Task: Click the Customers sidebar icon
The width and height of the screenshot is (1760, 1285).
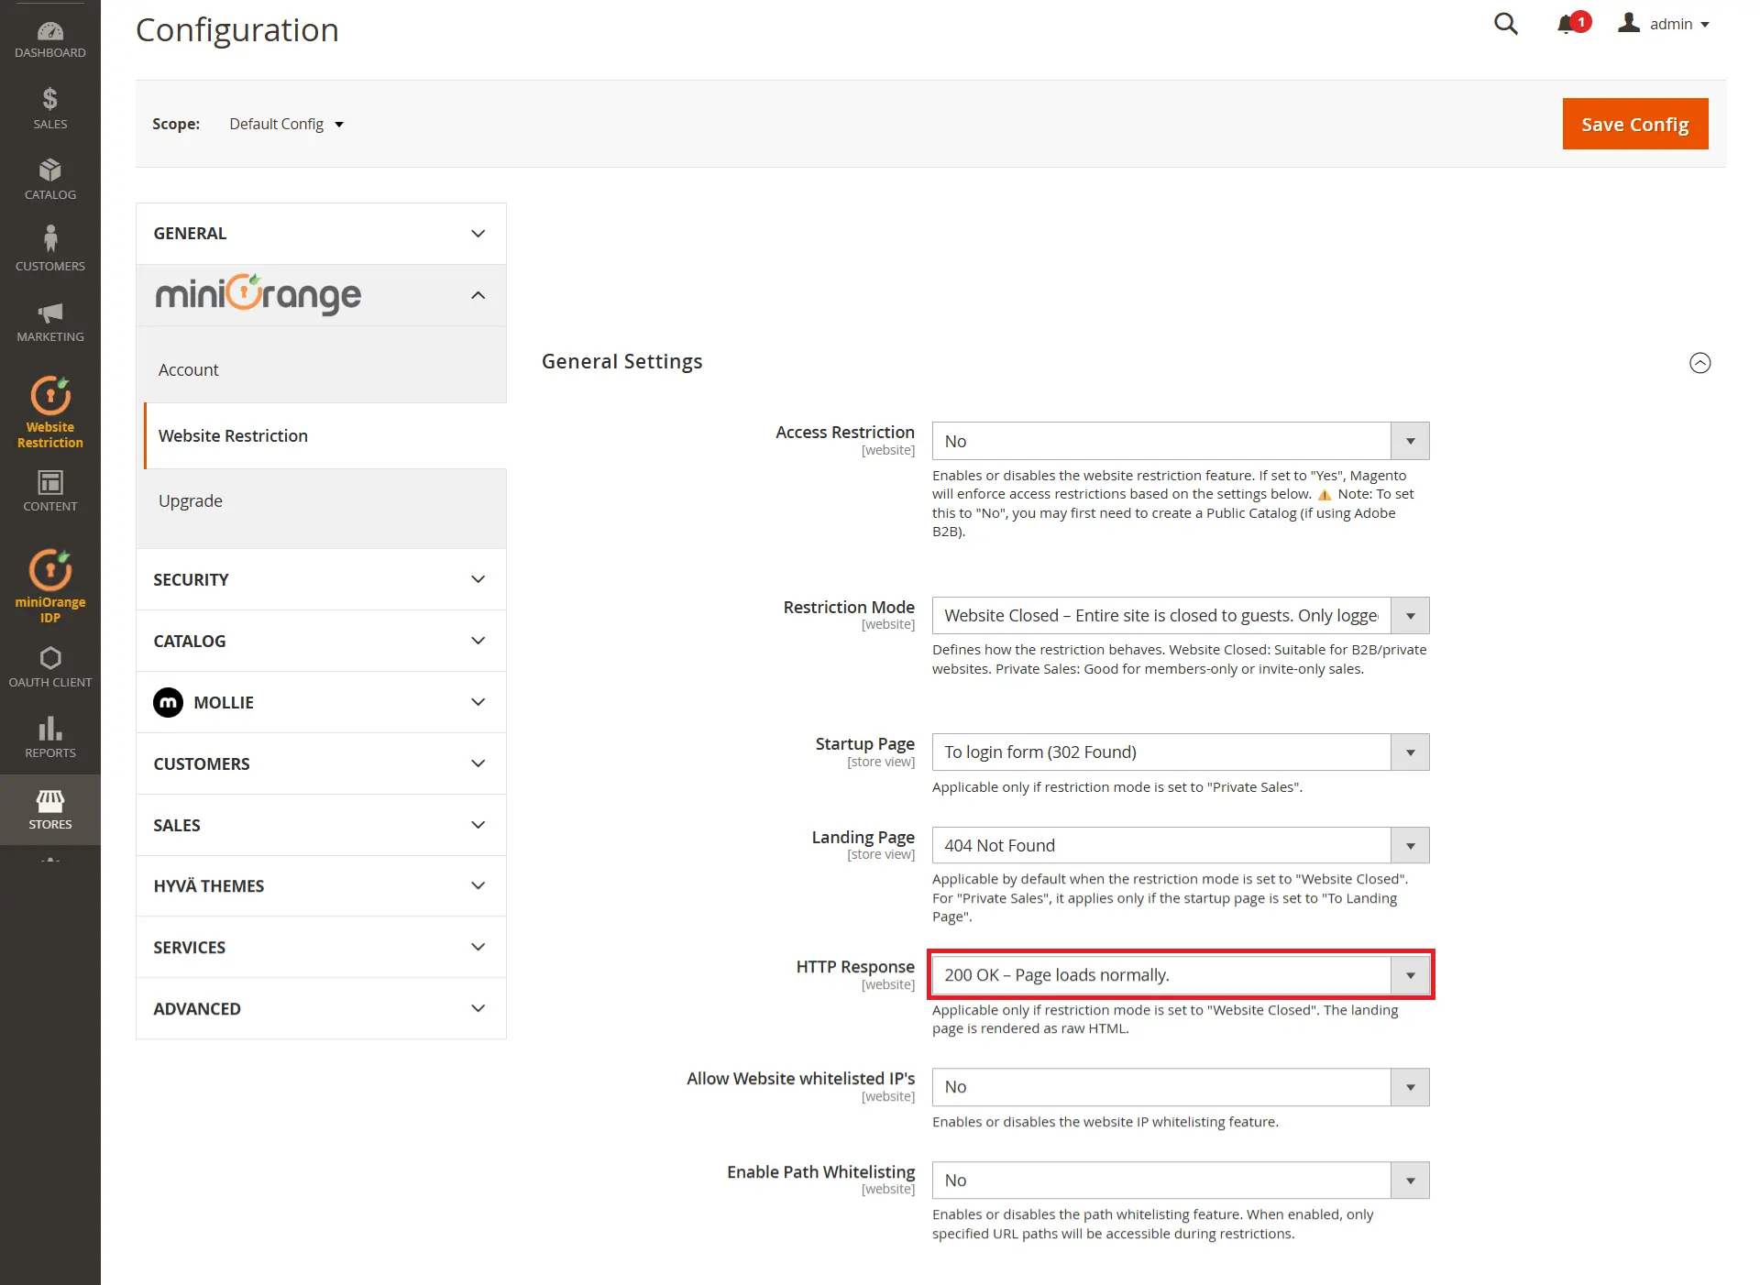Action: pos(49,246)
